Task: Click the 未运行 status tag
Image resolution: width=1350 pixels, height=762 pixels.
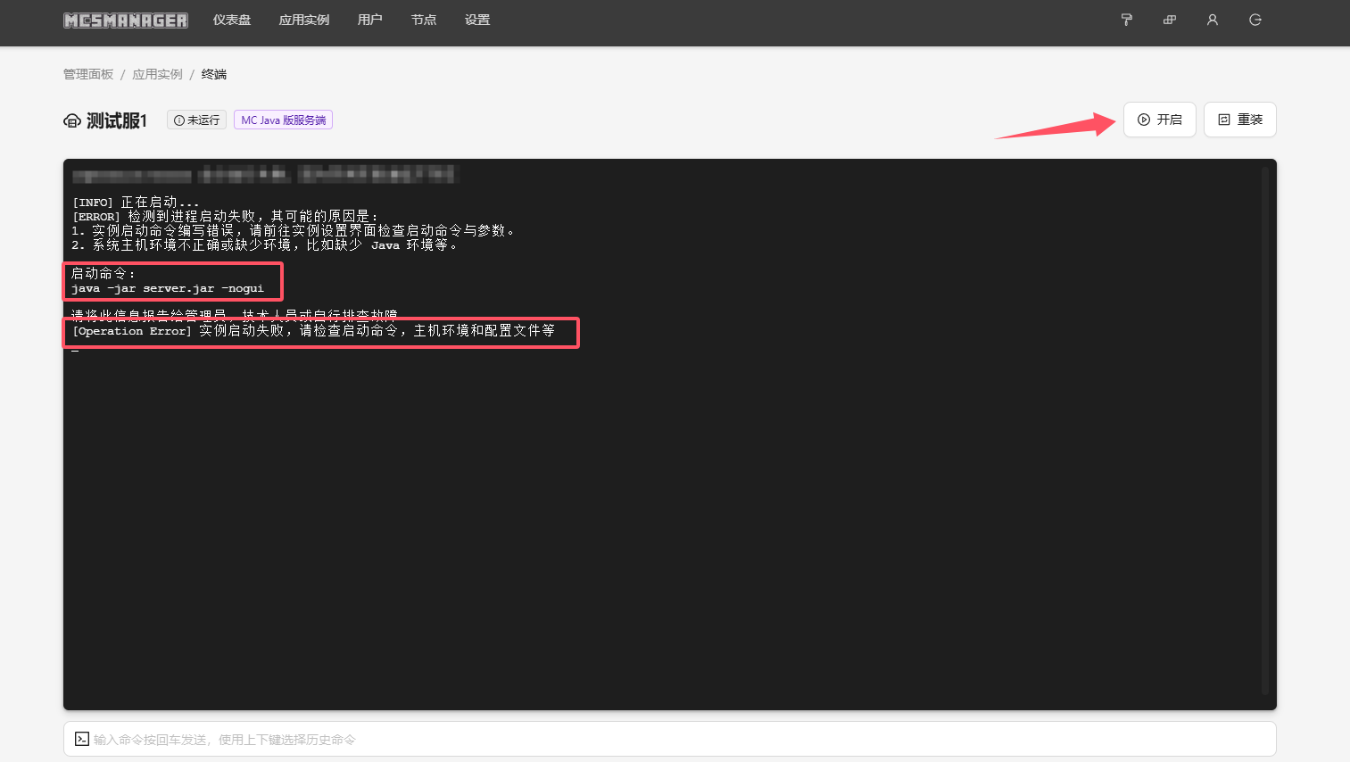Action: 196,120
